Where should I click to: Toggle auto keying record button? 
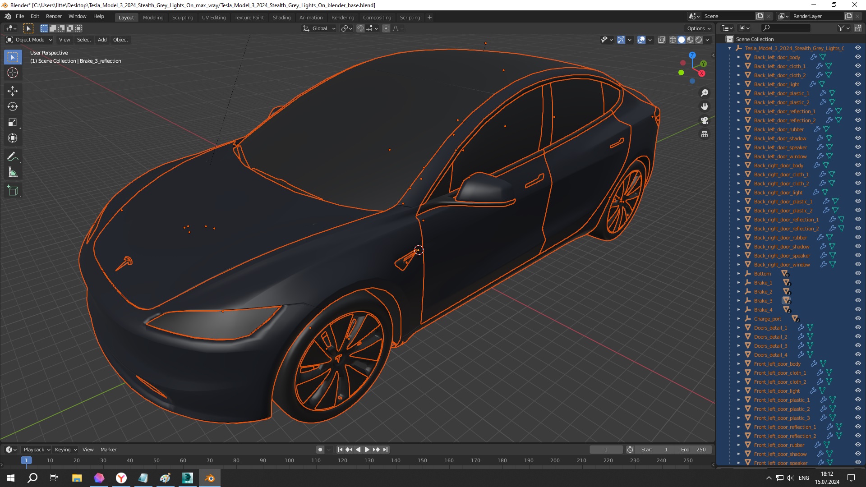click(320, 450)
